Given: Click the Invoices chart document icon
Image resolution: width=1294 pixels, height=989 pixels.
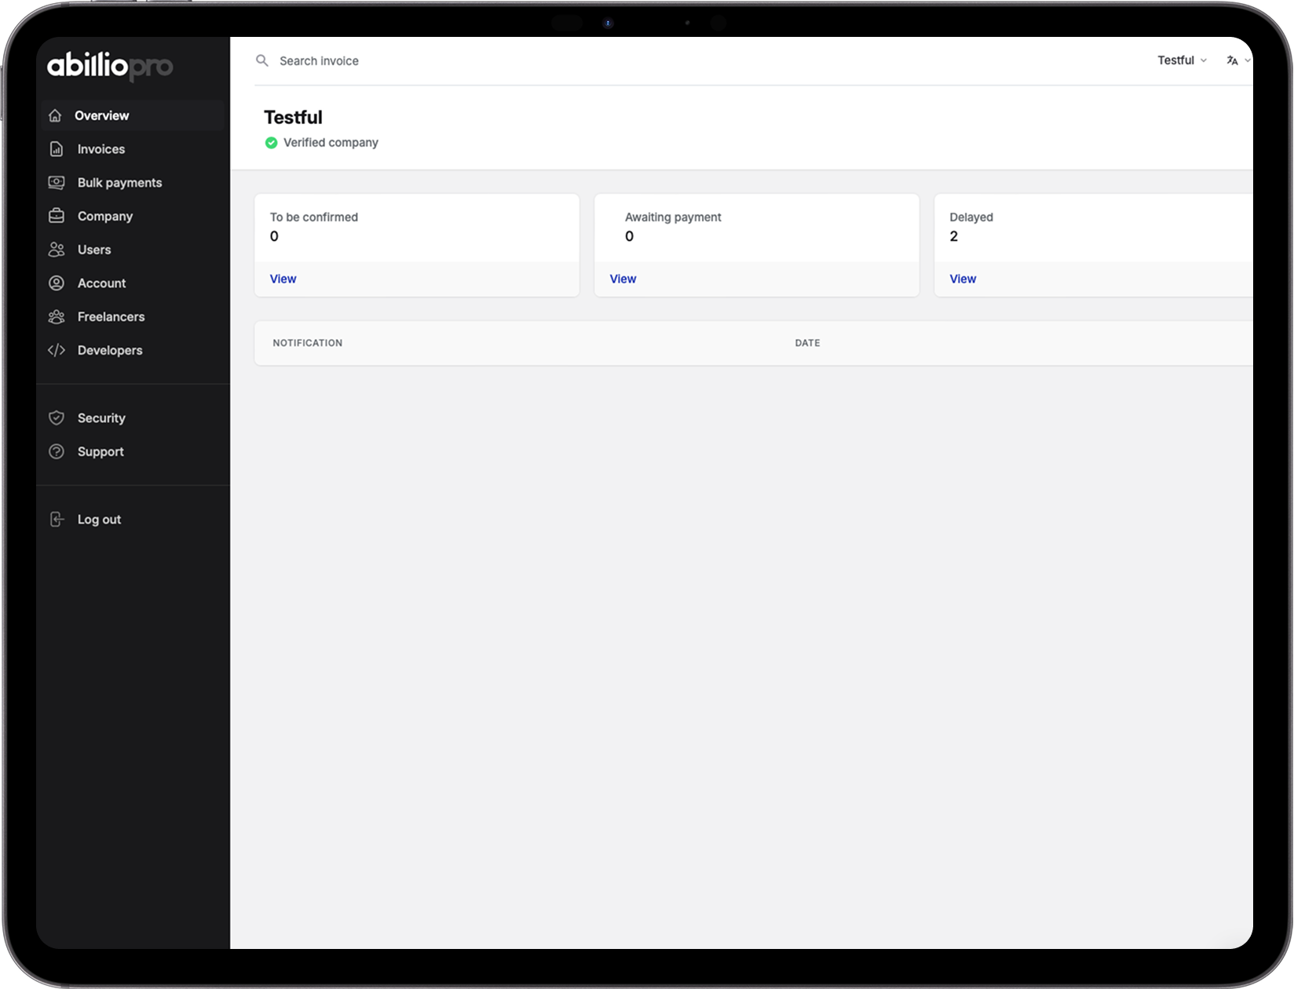Looking at the screenshot, I should click(57, 149).
